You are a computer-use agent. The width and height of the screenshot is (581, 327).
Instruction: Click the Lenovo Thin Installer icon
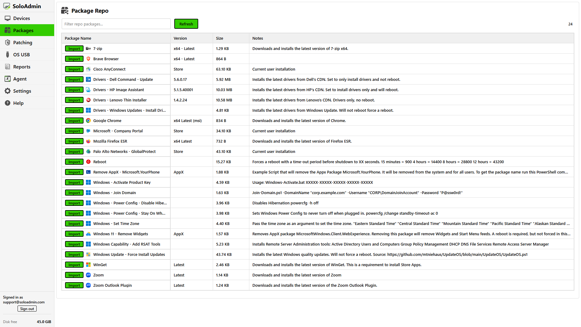coord(88,100)
